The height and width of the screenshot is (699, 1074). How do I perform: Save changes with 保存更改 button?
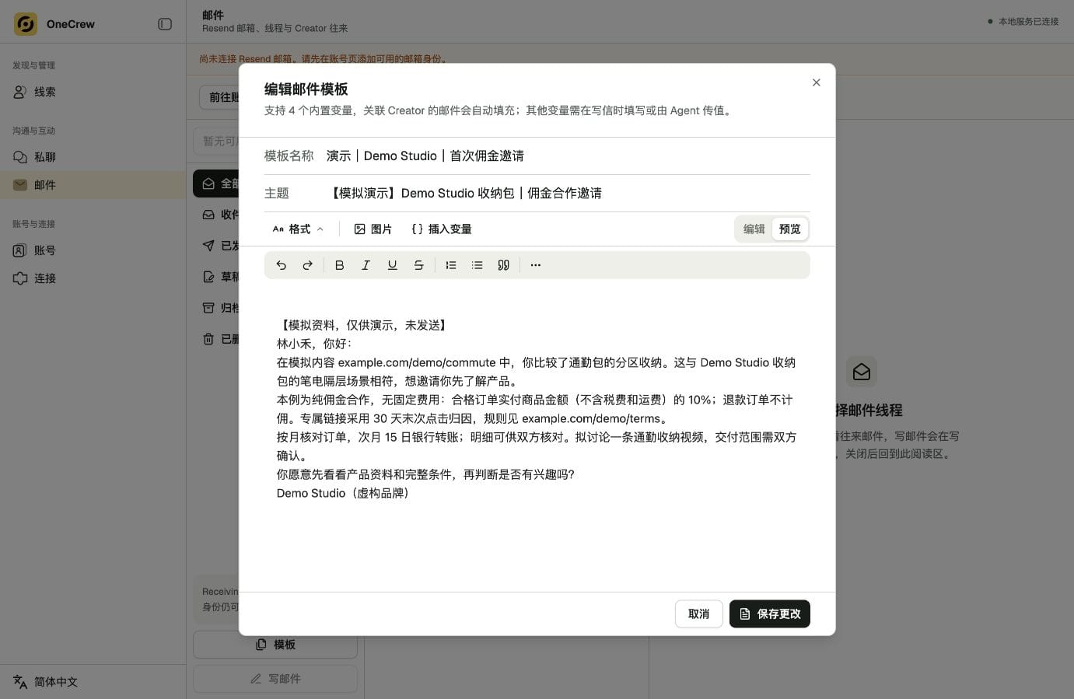coord(770,614)
